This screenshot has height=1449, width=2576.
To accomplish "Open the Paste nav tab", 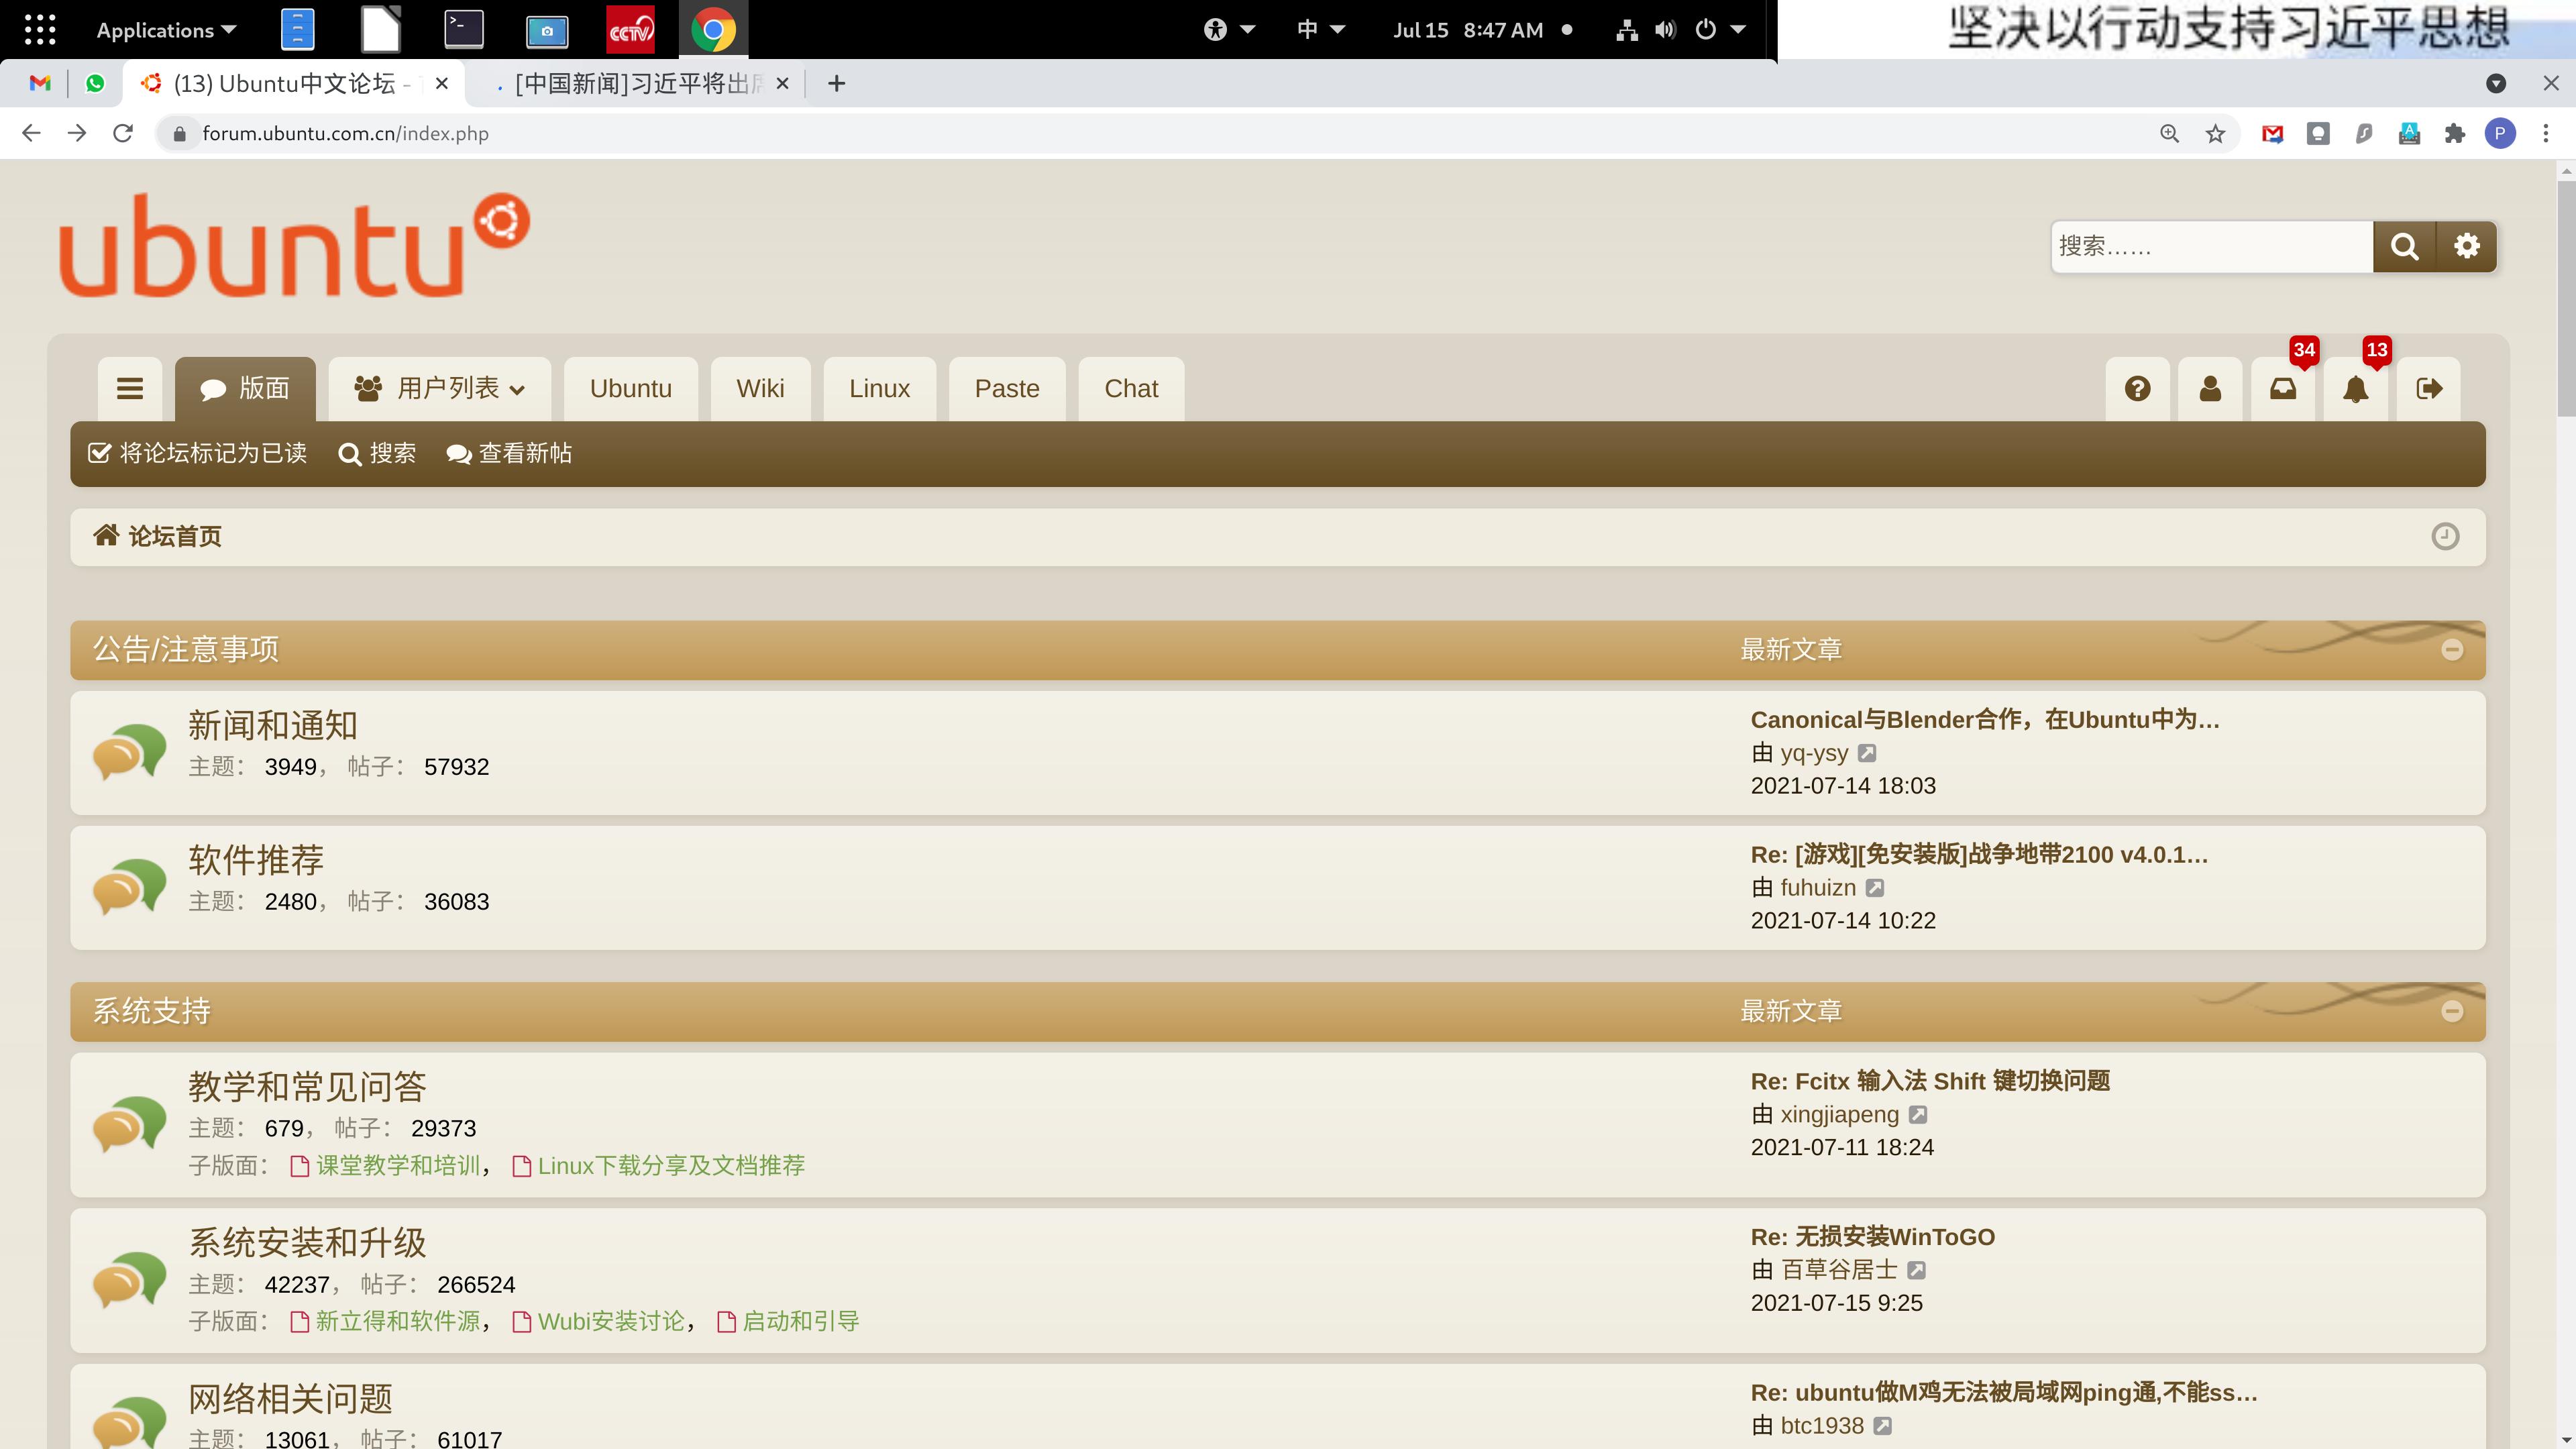I will click(x=1007, y=389).
